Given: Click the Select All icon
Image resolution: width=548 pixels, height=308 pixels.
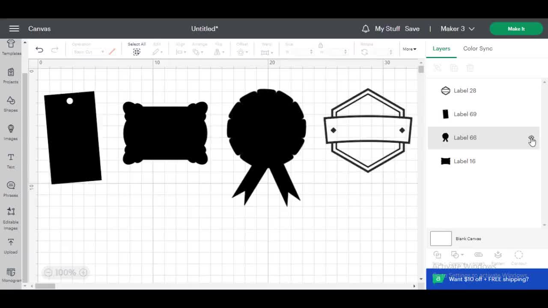Looking at the screenshot, I should pos(137,52).
